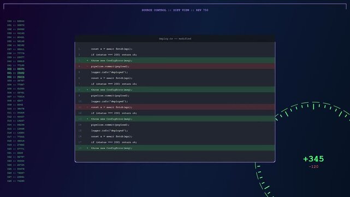Select line 17 if (status === 200) return ok
The height and width of the screenshot is (197, 350).
[x=175, y=142]
